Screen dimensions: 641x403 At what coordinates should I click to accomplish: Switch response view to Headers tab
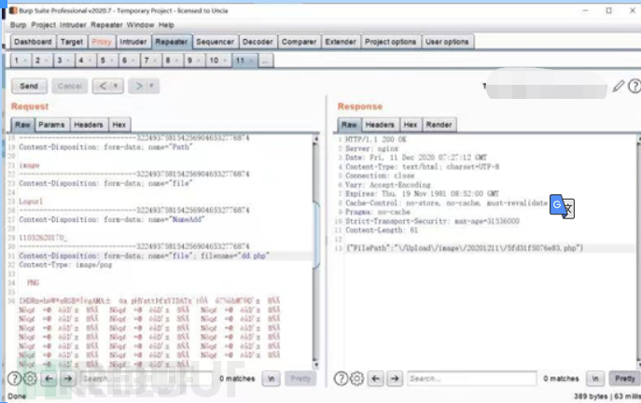[380, 125]
